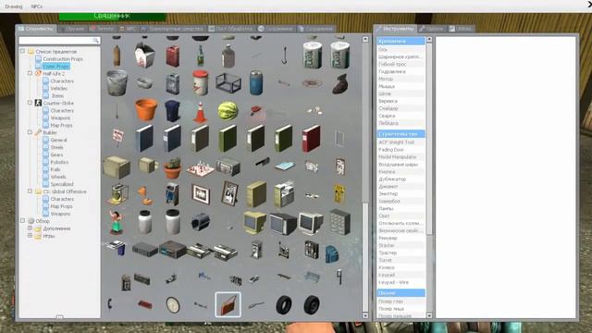Open the Транспортные средства tab

172,29
